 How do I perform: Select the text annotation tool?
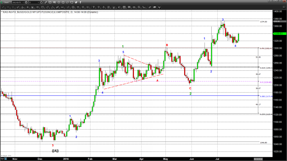point(94,7)
